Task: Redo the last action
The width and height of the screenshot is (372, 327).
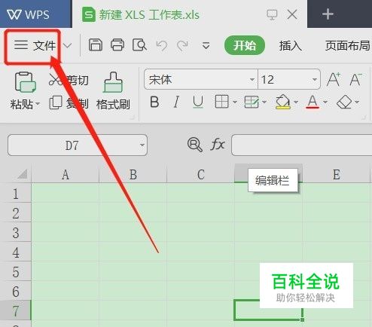Action: point(182,46)
